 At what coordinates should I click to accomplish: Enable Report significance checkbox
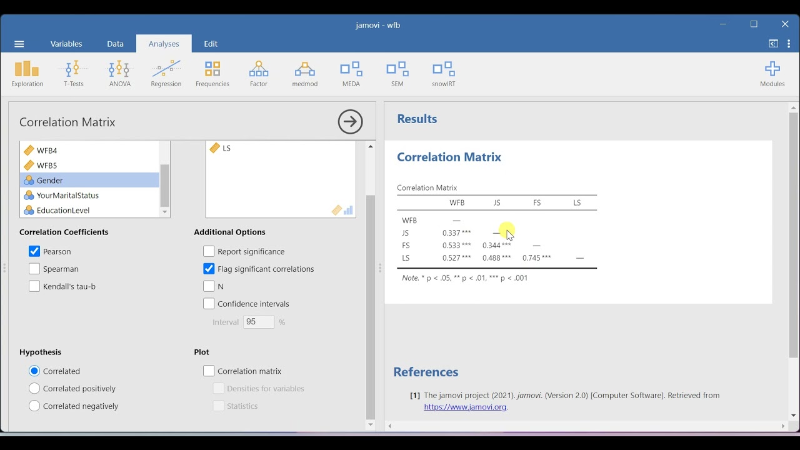[209, 251]
